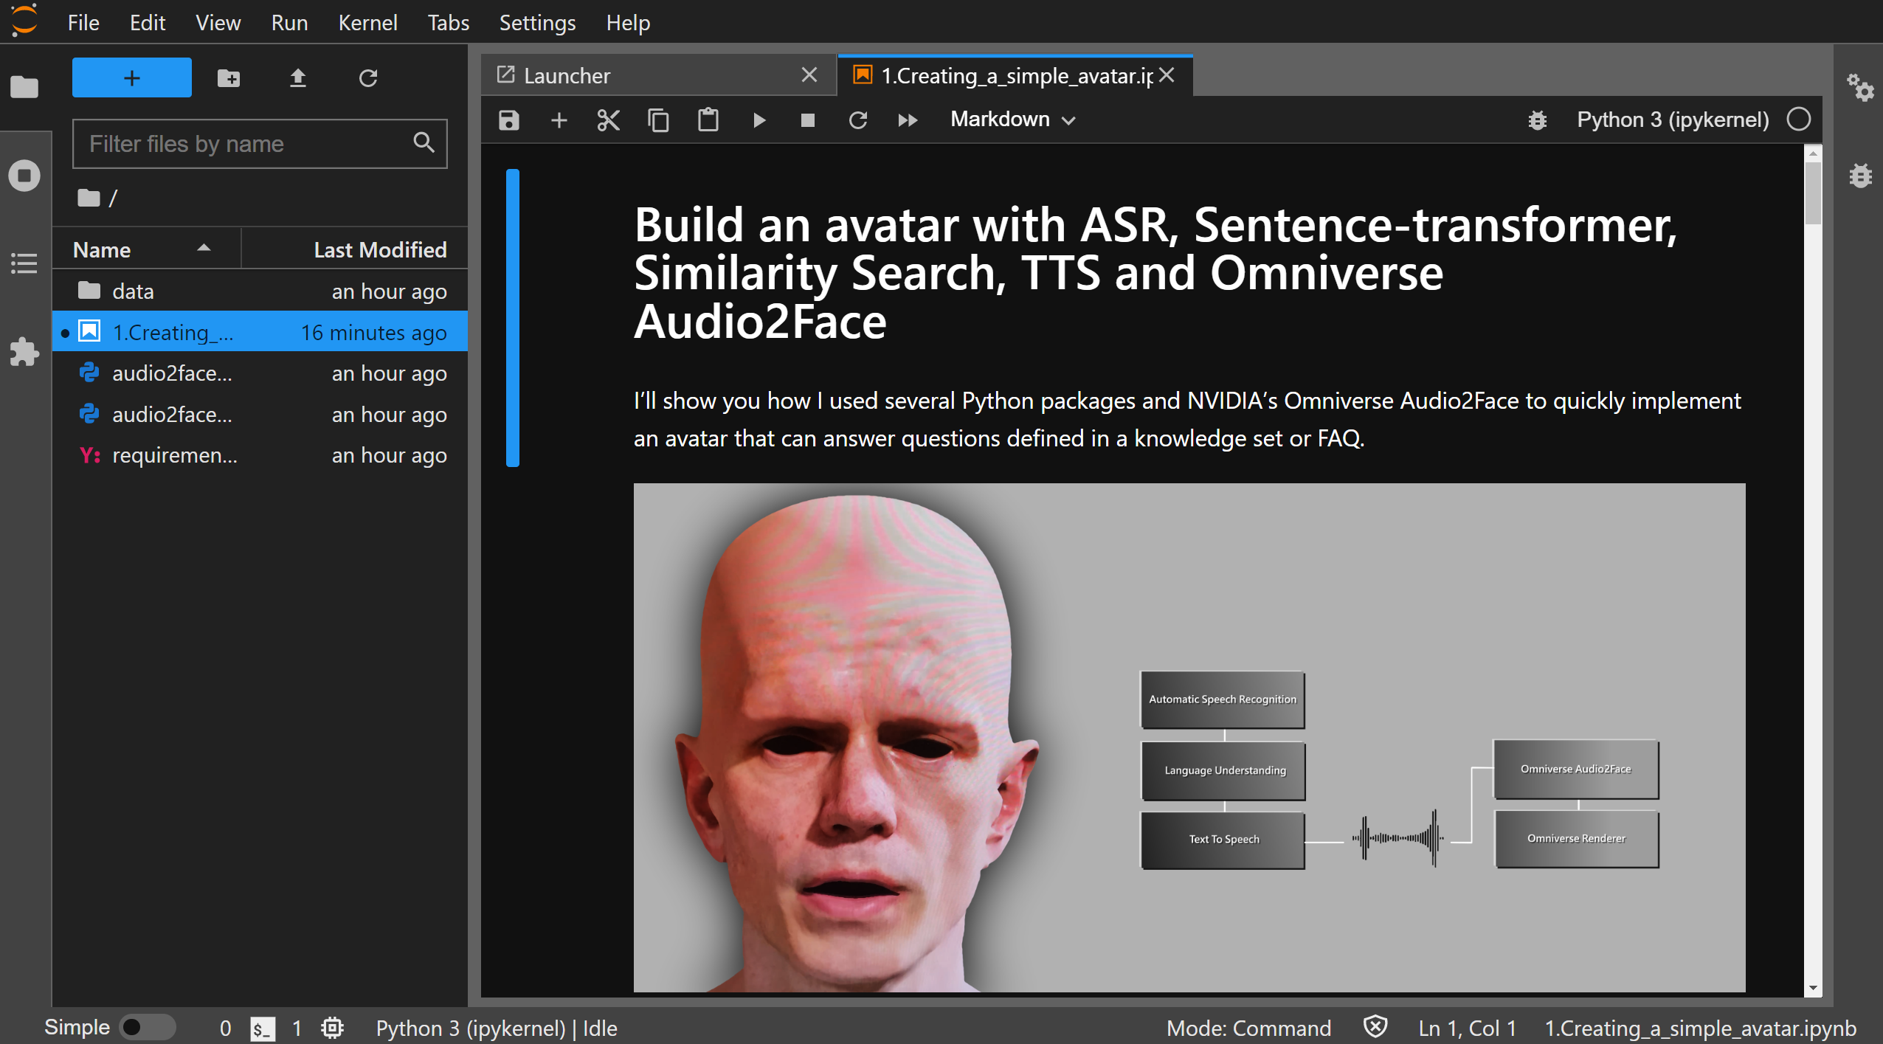Cut the selected cell with the scissors icon
This screenshot has height=1044, width=1883.
coord(608,120)
